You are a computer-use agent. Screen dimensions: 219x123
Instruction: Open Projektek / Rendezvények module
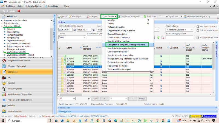click(27, 100)
